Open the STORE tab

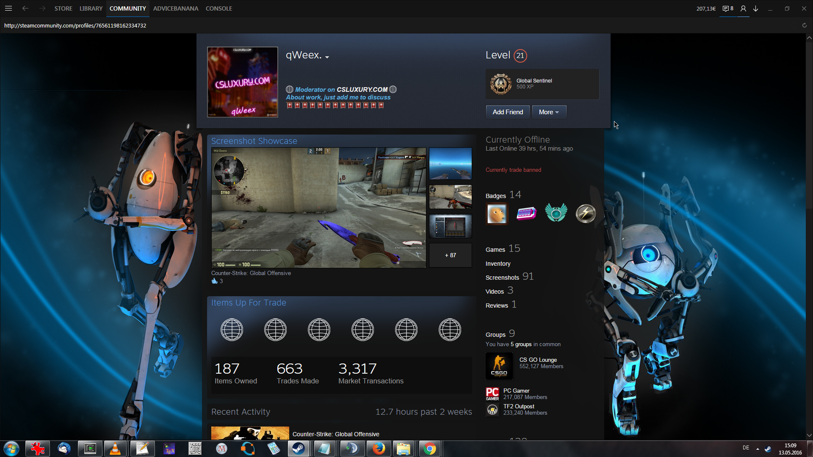tap(63, 8)
